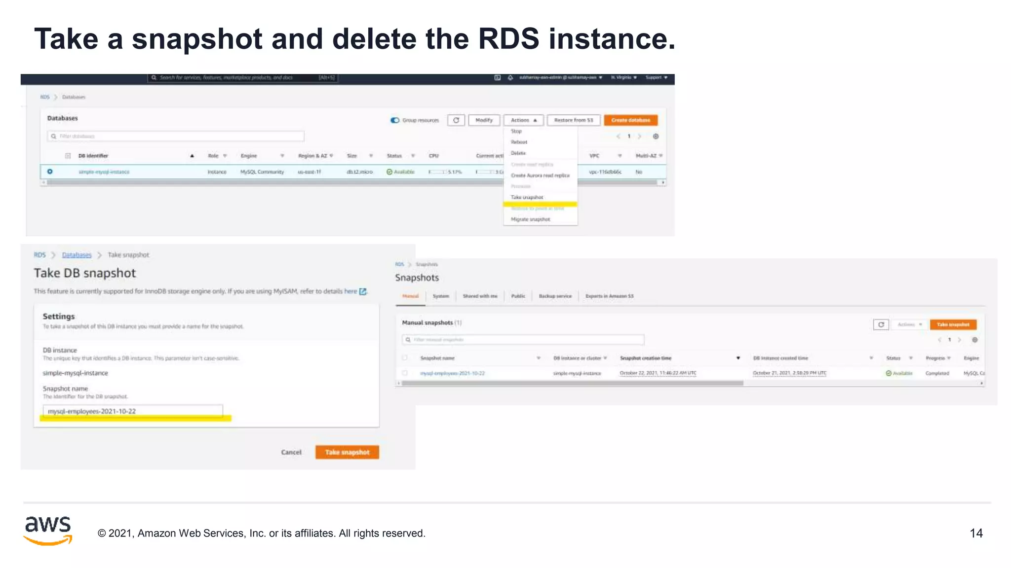
Task: Switch to the Shared with me tab
Action: point(480,296)
